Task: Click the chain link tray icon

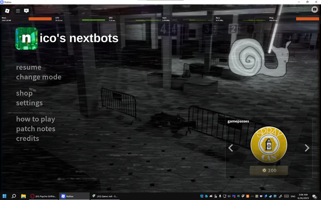Action: point(280,196)
